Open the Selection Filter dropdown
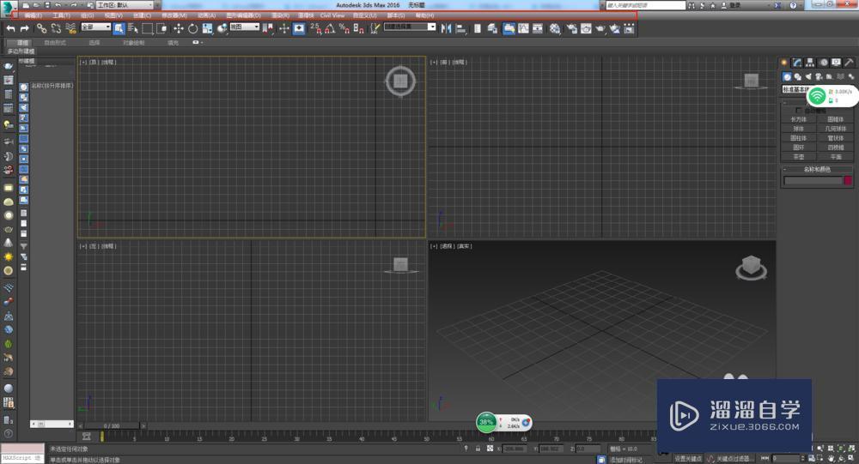 [96, 27]
